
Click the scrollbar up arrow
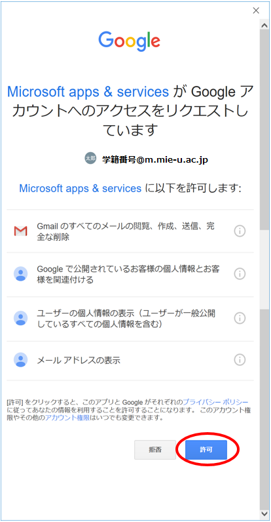pyautogui.click(x=264, y=26)
